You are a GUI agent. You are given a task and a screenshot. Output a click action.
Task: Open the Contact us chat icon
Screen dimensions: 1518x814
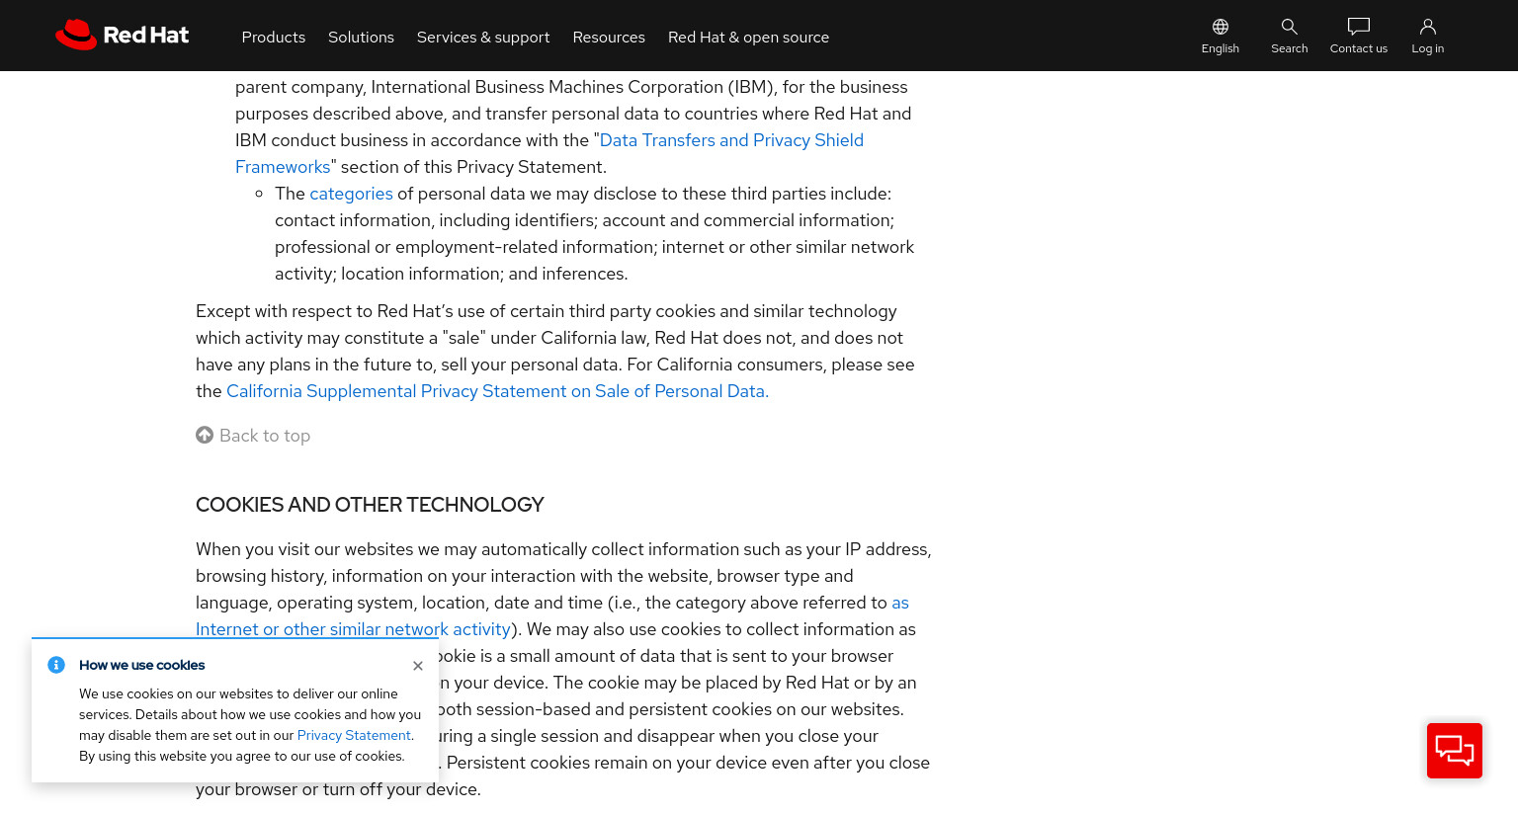pyautogui.click(x=1359, y=27)
